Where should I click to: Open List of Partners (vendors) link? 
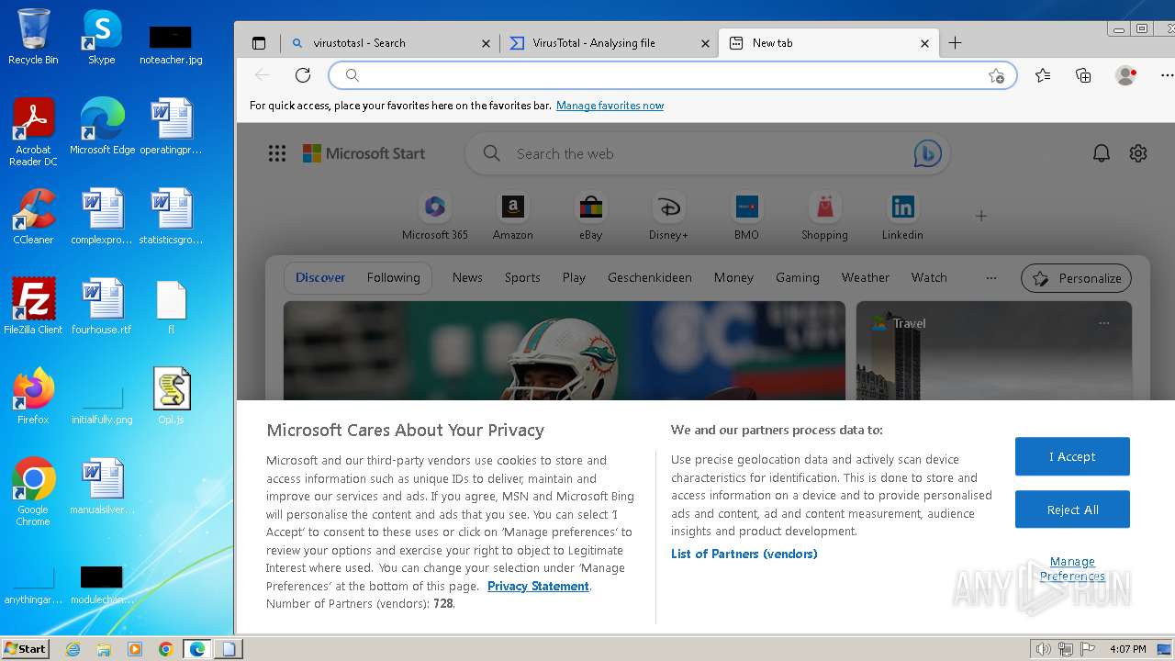click(x=744, y=554)
